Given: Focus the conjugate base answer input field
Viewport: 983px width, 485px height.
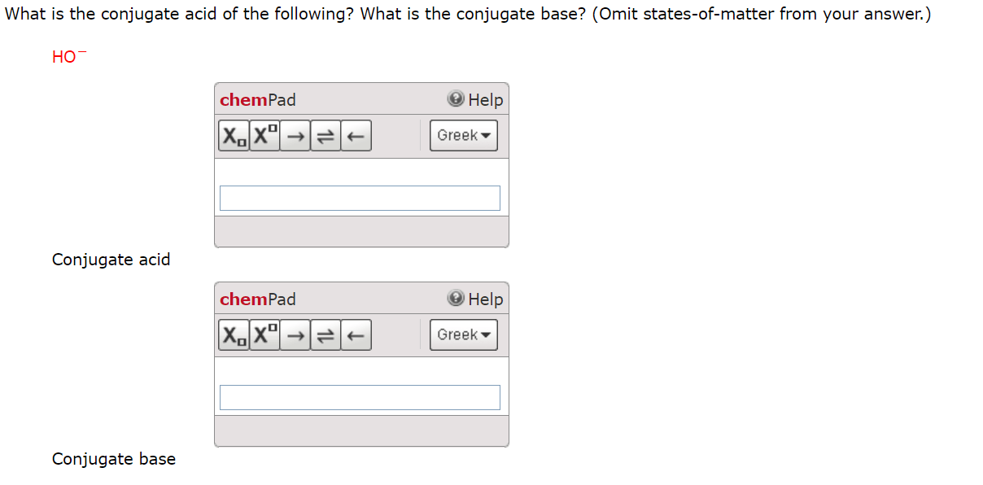Looking at the screenshot, I should pos(360,397).
